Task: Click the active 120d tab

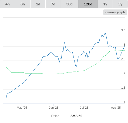Action: (x=88, y=4)
